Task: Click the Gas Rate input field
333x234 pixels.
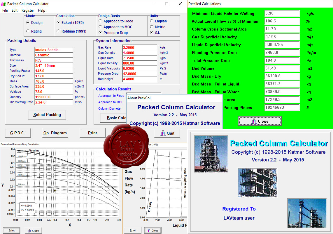Action: (140, 47)
